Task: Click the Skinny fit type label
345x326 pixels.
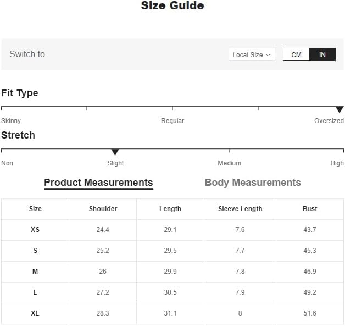Action: pyautogui.click(x=11, y=121)
